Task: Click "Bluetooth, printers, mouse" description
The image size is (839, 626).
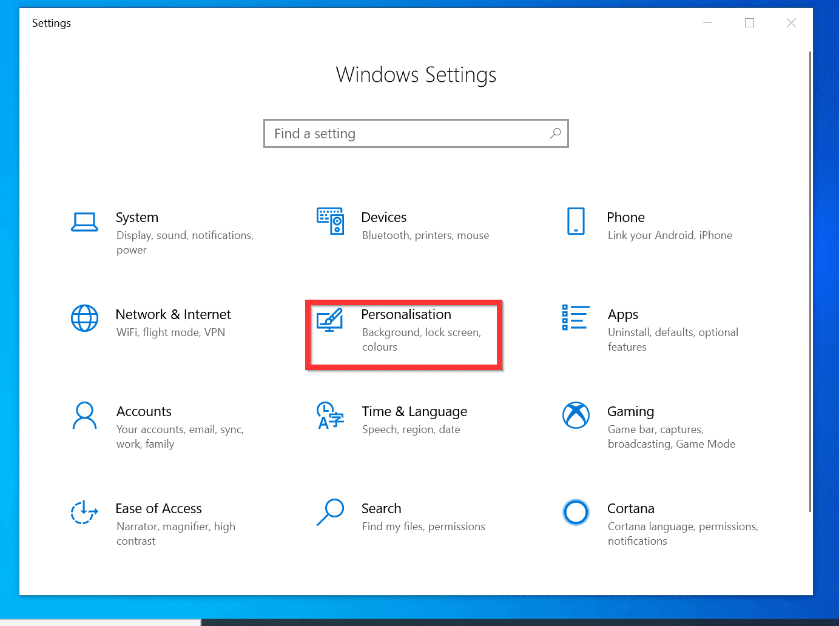Action: [426, 235]
